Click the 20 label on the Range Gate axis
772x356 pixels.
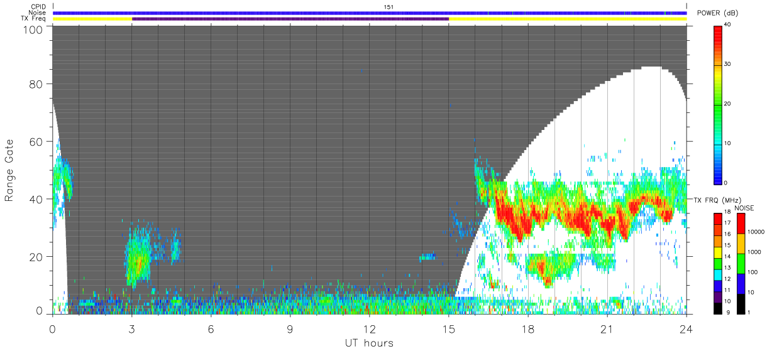click(36, 256)
